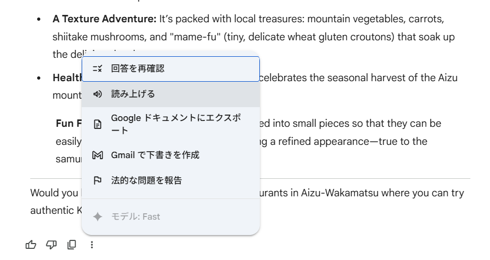Choose 読み上げる from the context menu

[133, 94]
